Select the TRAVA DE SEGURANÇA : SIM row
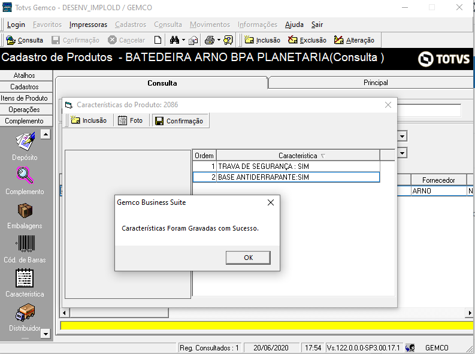Screen dimensions: 475x354 (286, 167)
